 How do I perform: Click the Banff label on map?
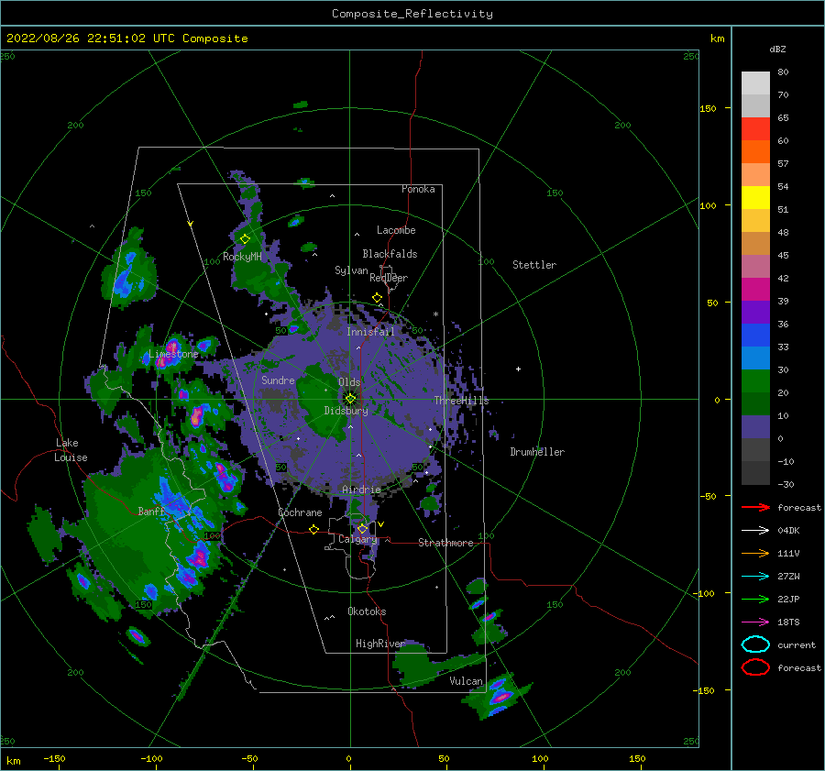pos(151,511)
